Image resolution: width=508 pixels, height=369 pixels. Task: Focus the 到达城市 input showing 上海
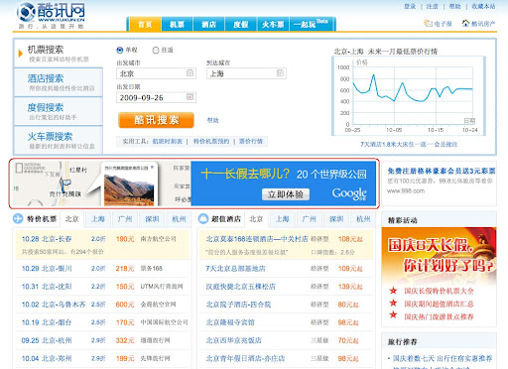(246, 73)
